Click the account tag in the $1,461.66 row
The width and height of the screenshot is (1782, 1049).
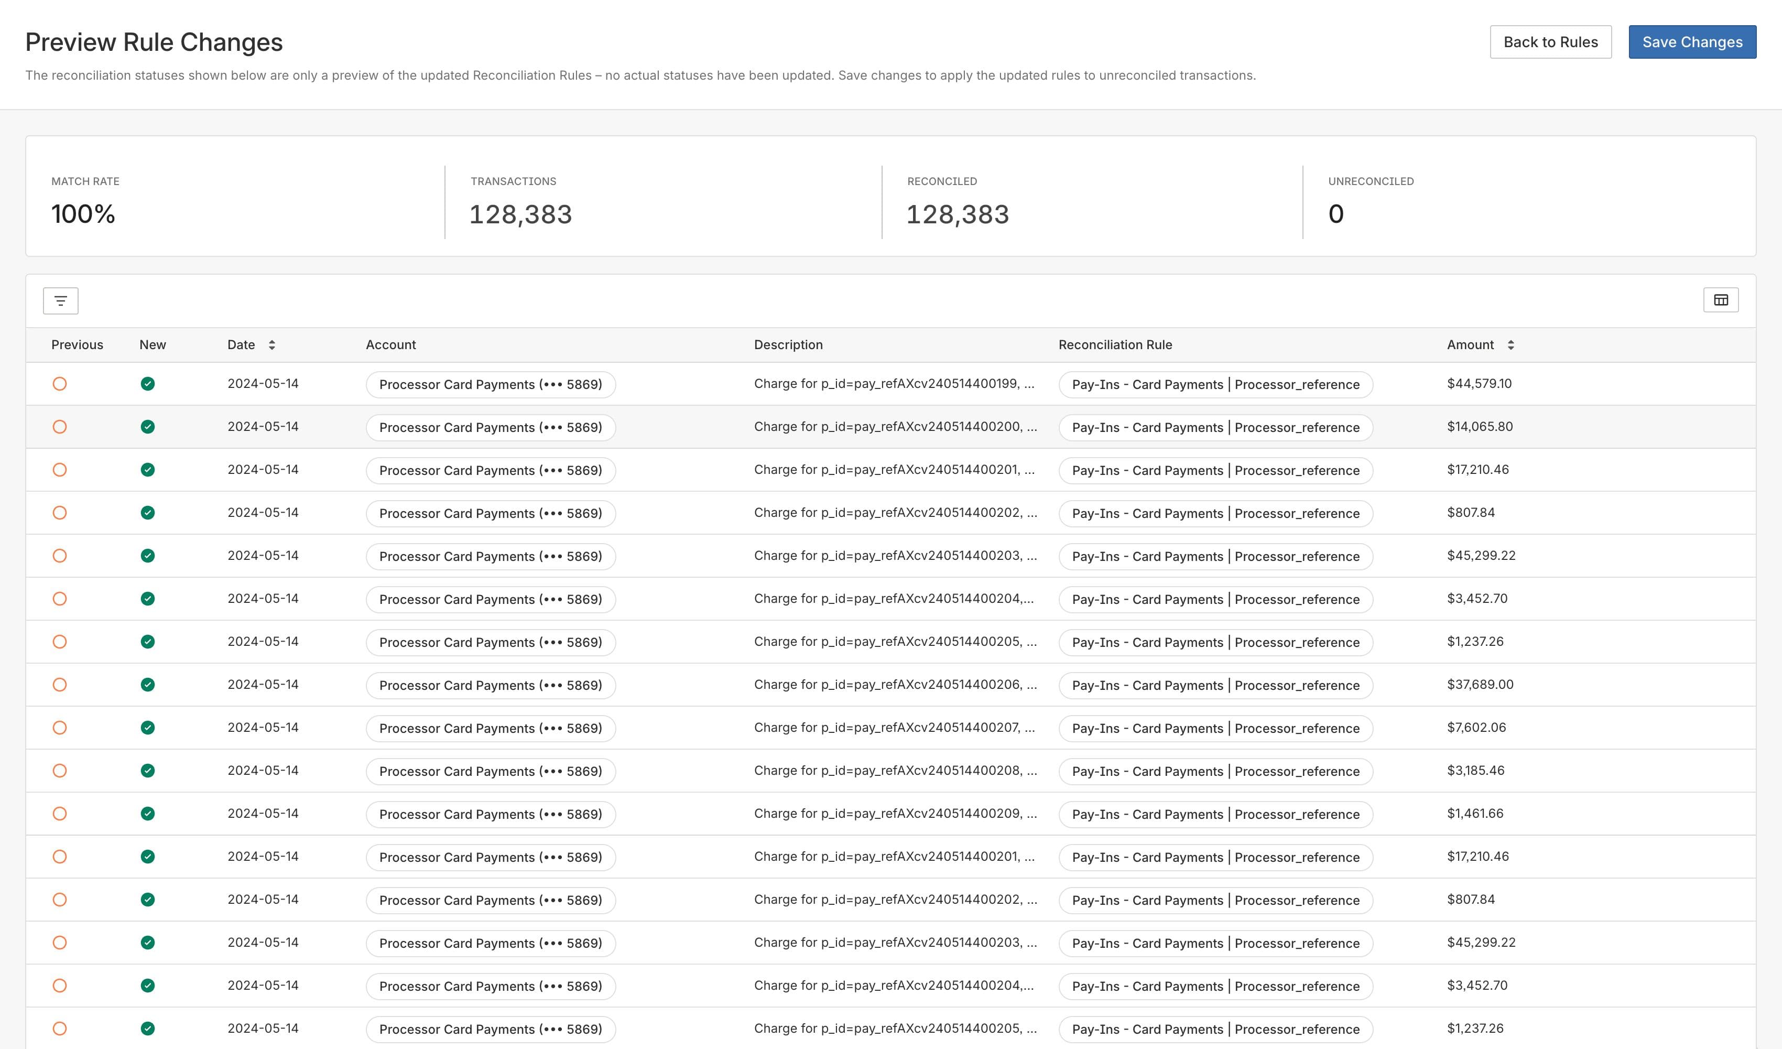pyautogui.click(x=490, y=814)
